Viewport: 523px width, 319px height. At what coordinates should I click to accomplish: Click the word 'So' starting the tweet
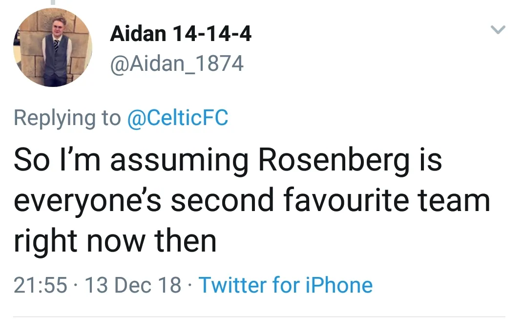[x=31, y=161]
